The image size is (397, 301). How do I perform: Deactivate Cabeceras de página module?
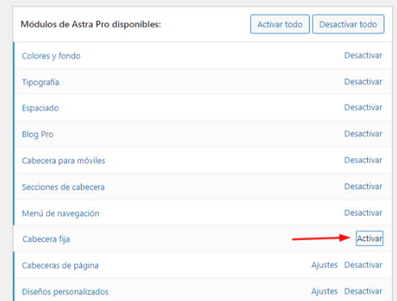pyautogui.click(x=363, y=265)
